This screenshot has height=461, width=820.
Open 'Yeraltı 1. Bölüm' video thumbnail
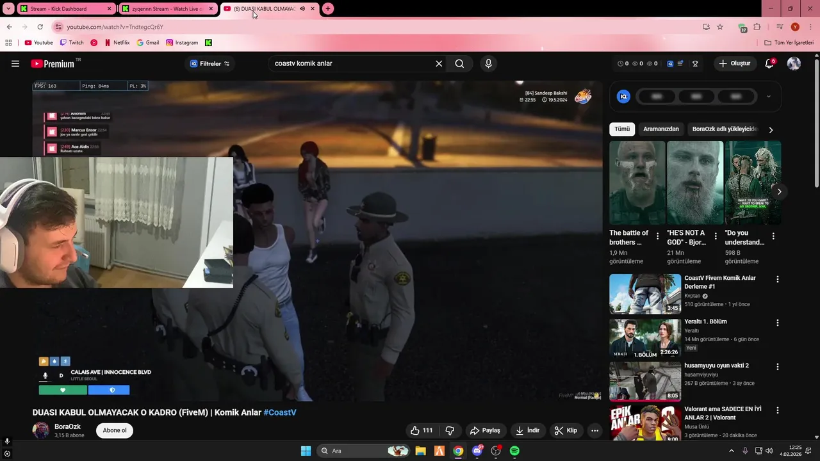(x=645, y=338)
